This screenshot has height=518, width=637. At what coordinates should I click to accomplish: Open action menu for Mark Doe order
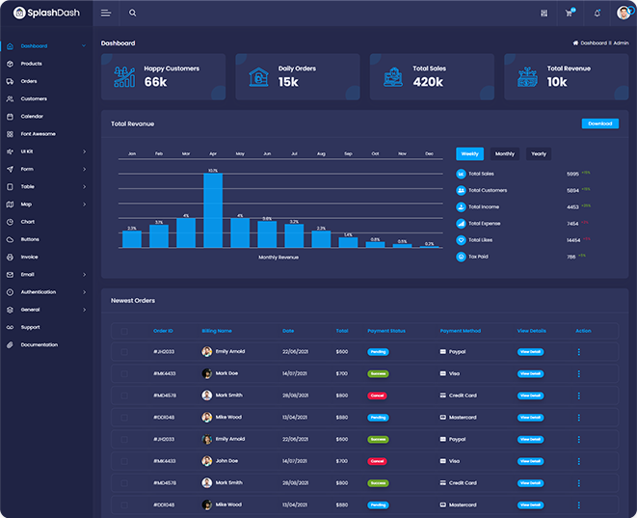(x=578, y=373)
